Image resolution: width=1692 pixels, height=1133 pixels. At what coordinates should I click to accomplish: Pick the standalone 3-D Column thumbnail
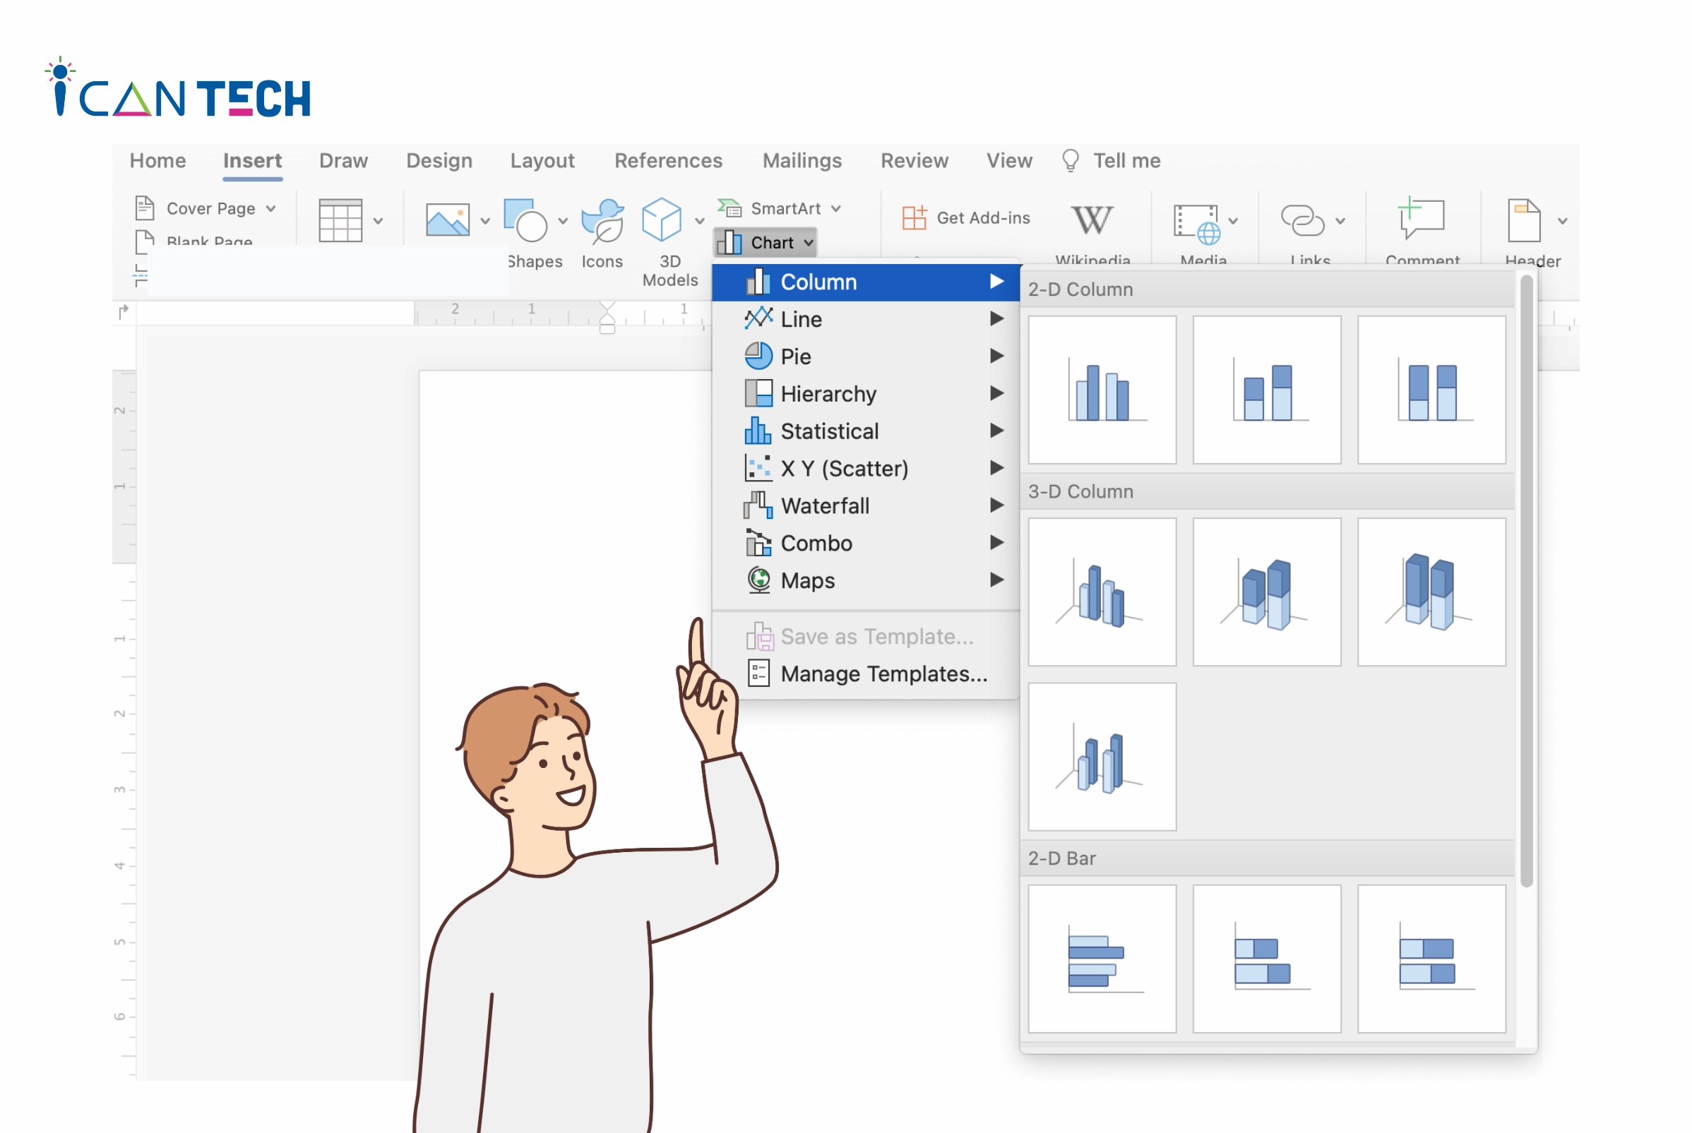tap(1102, 757)
